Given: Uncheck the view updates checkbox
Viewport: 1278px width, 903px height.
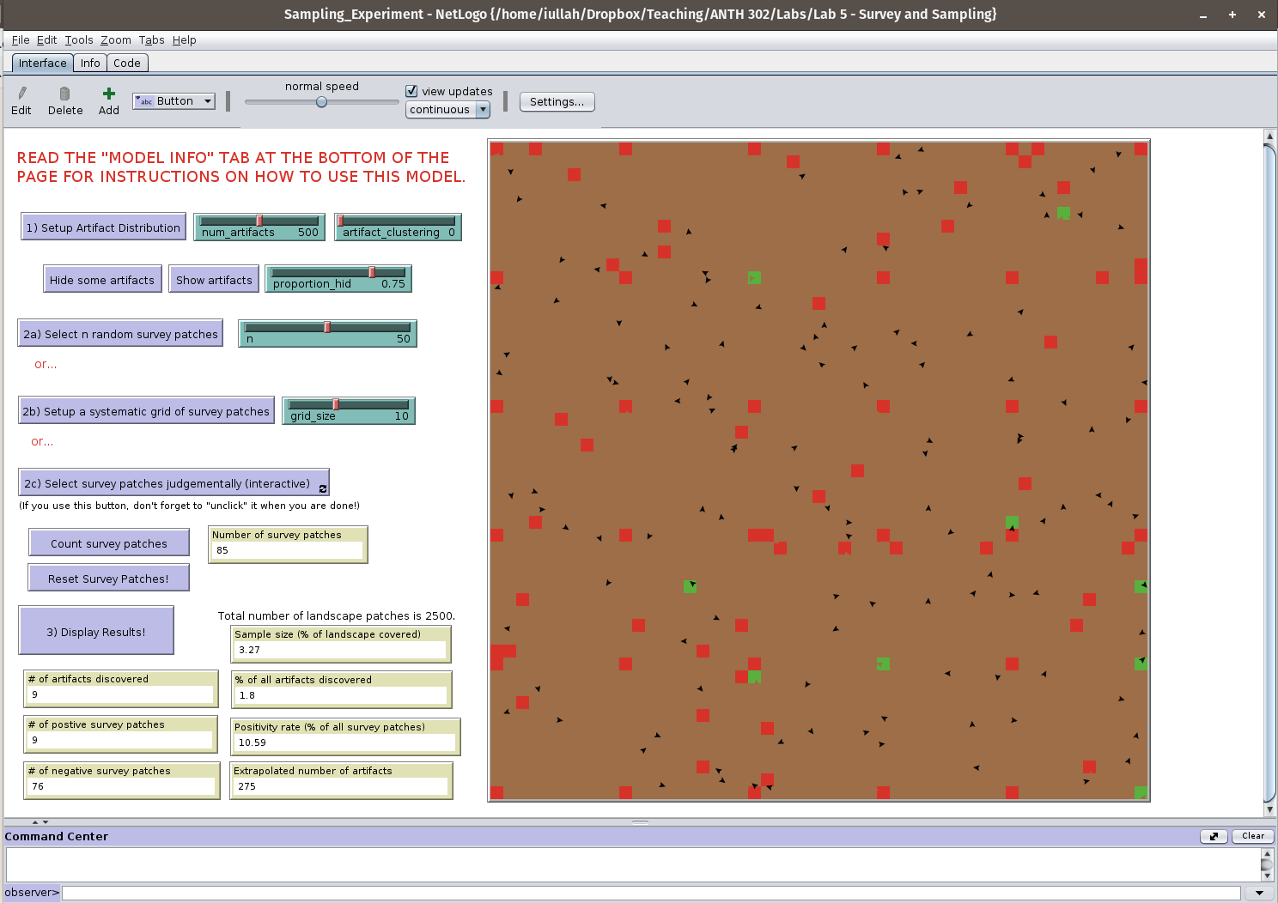Looking at the screenshot, I should pos(411,91).
